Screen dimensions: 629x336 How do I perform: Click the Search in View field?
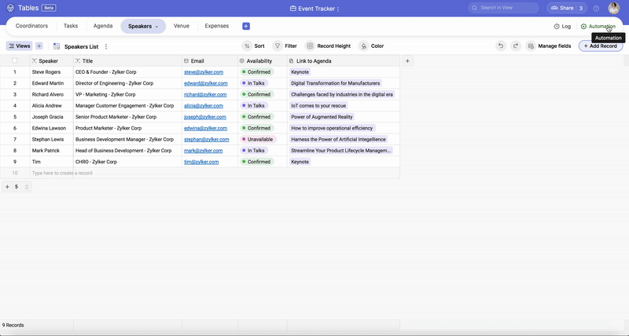point(503,8)
